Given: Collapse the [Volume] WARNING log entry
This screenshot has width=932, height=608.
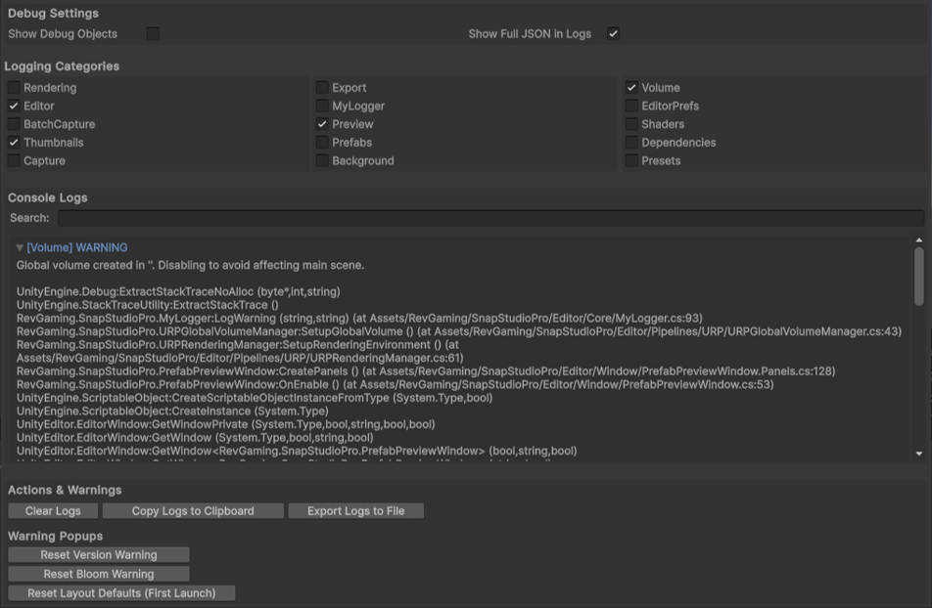Looking at the screenshot, I should click(x=20, y=248).
